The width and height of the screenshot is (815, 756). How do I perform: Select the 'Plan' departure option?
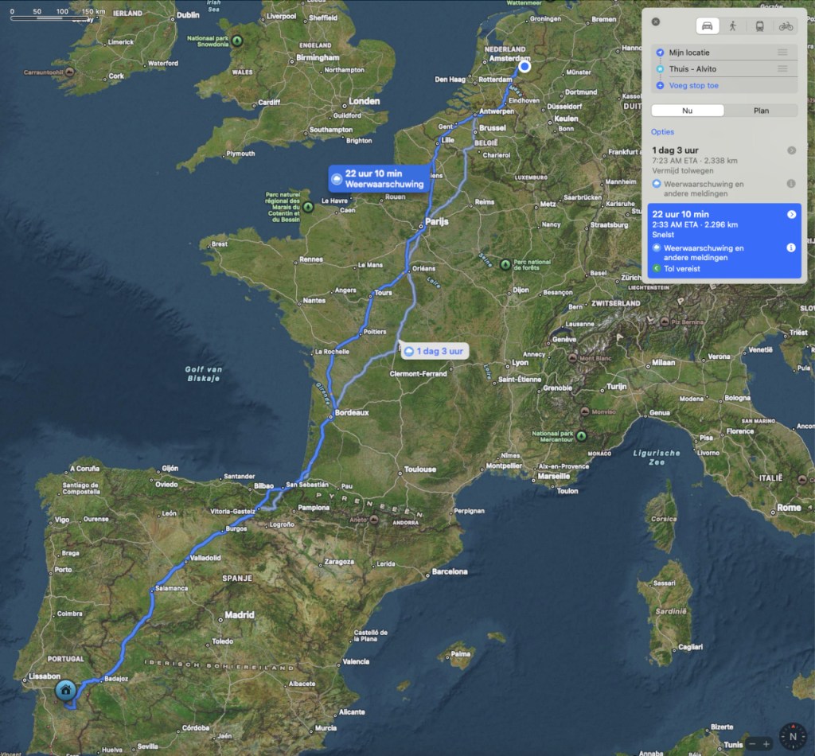click(761, 111)
